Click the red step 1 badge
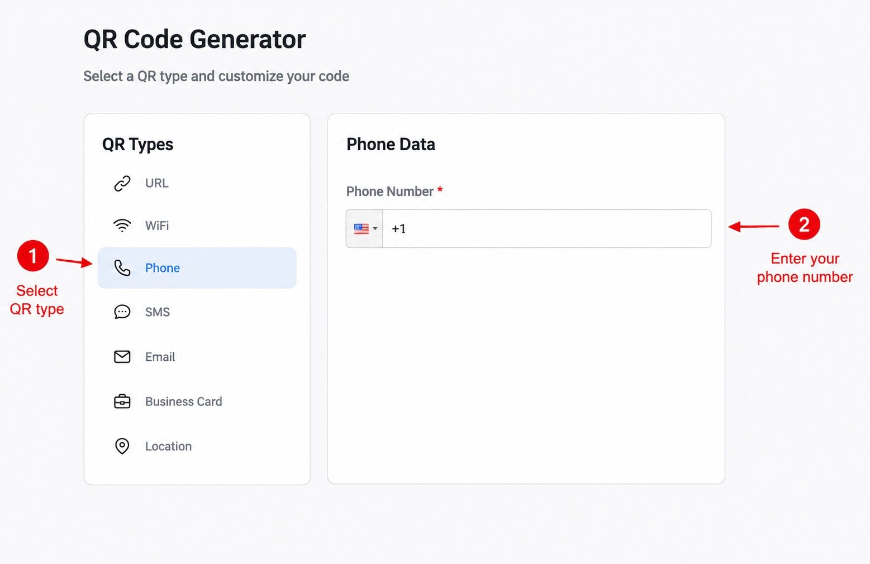 tap(33, 256)
